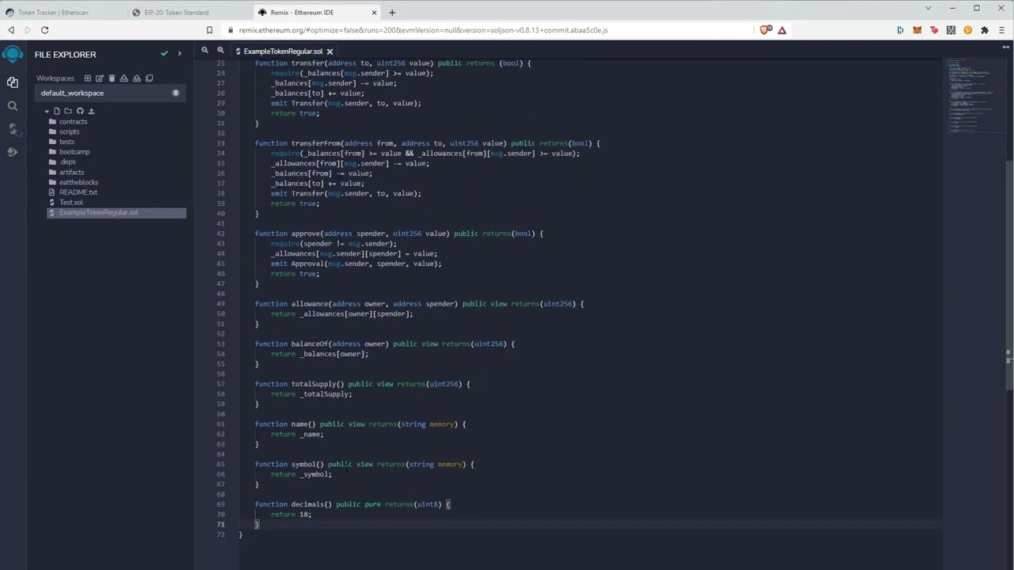This screenshot has width=1014, height=570.
Task: Open the file Search sidebar icon
Action: pyautogui.click(x=13, y=105)
